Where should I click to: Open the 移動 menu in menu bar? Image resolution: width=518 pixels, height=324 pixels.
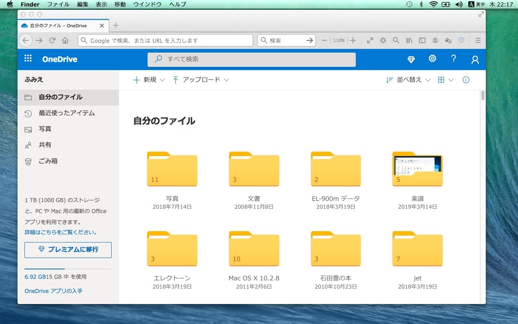[120, 4]
